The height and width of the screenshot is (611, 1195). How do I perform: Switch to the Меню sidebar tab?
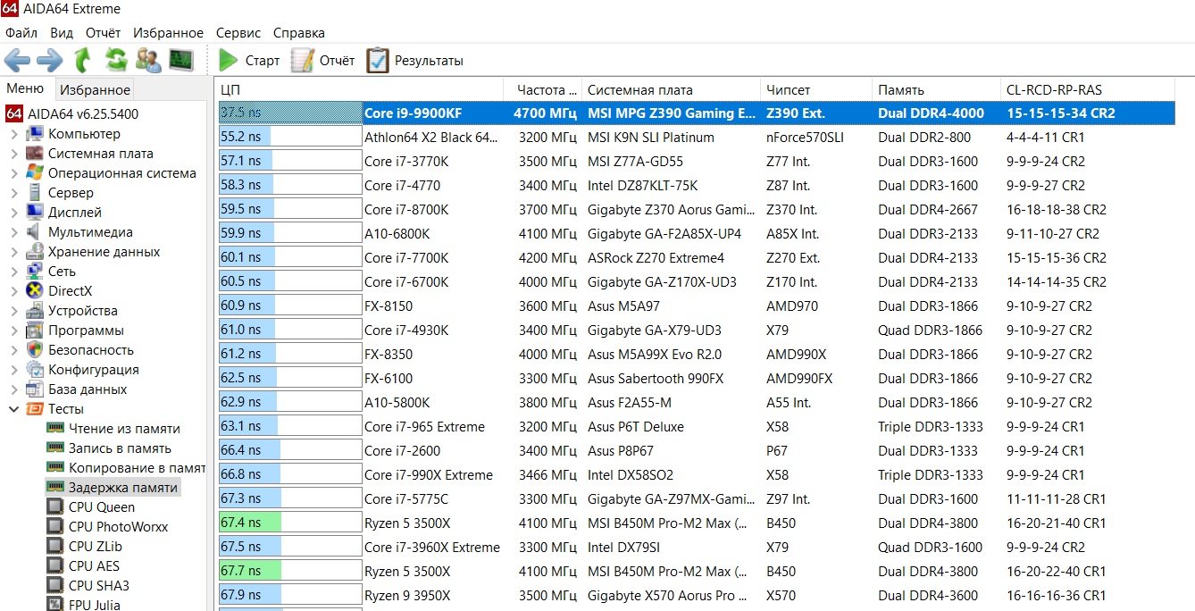tap(25, 88)
